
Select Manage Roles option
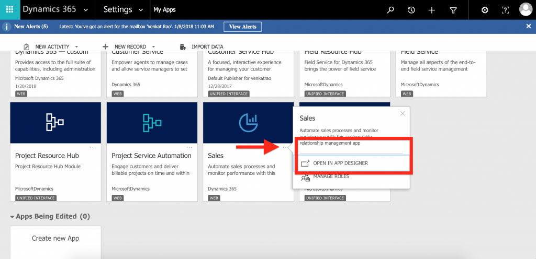(331, 176)
